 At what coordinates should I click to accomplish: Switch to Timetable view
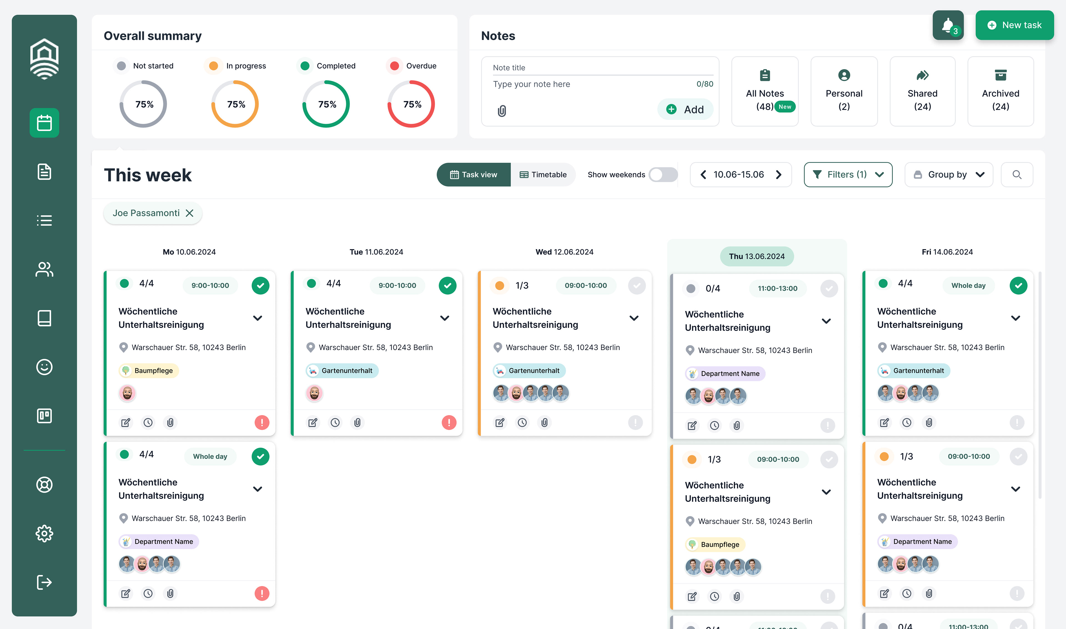coord(543,175)
